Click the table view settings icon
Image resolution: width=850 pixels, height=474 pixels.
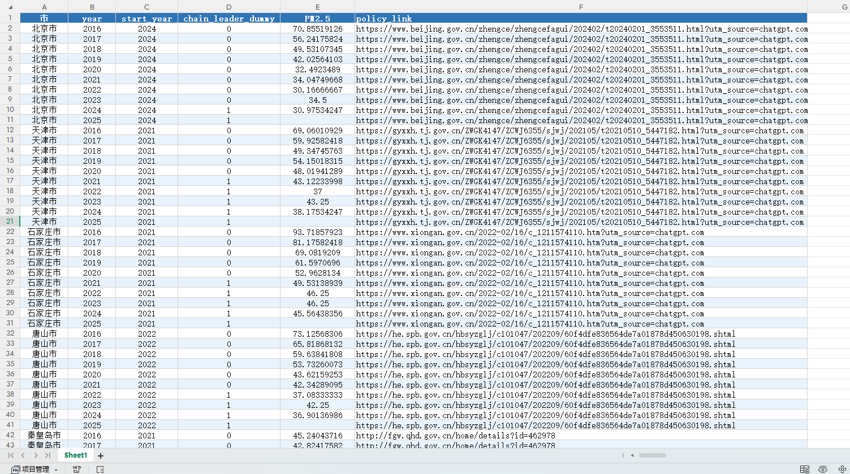pyautogui.click(x=804, y=469)
